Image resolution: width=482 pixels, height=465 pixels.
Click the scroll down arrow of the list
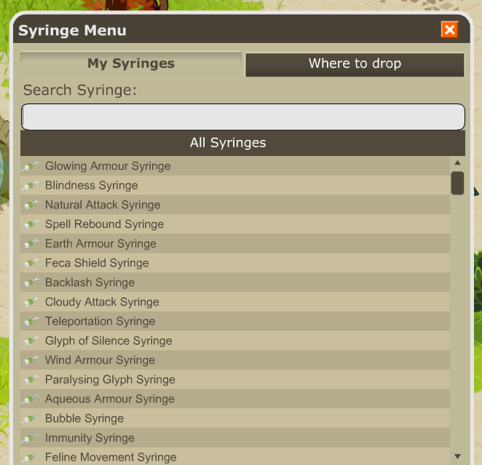click(x=457, y=456)
